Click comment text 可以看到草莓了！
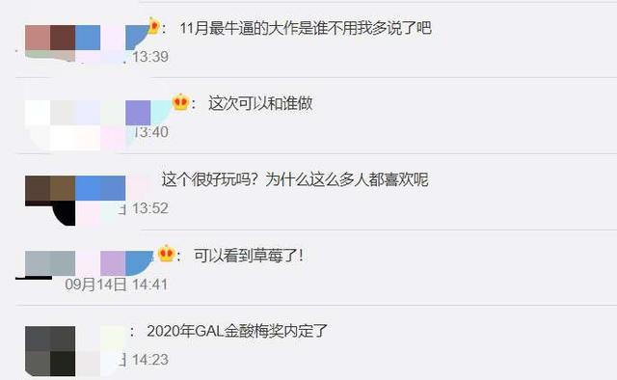The height and width of the screenshot is (380, 617). [249, 256]
